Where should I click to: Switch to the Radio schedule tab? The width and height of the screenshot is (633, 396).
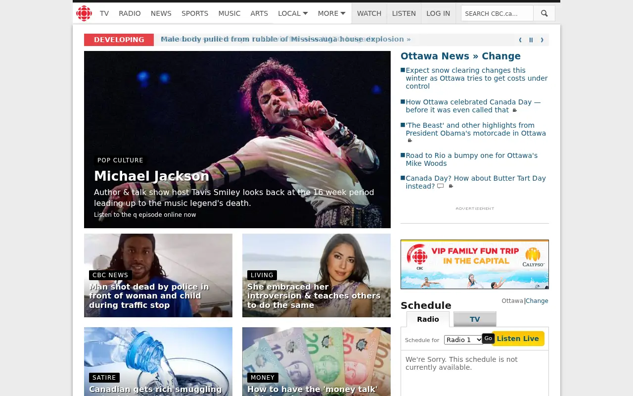point(428,319)
